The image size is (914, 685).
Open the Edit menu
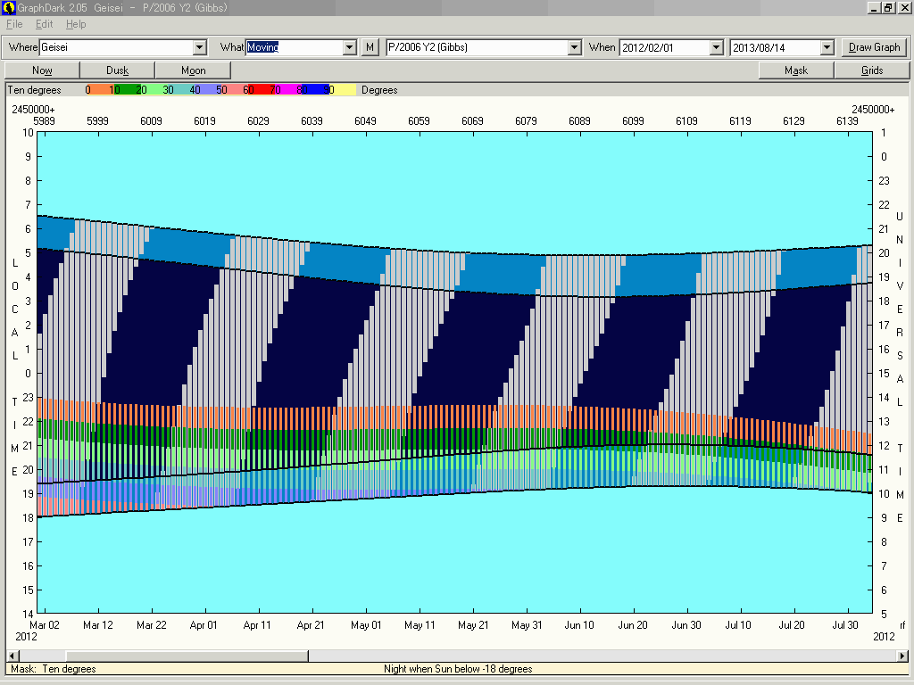[45, 24]
